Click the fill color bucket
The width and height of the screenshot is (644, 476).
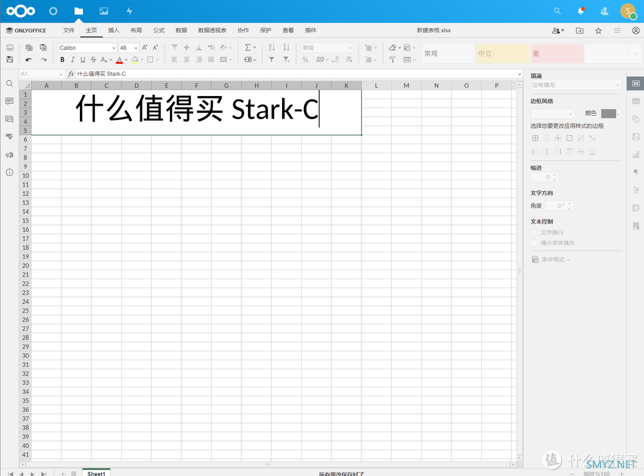pos(135,60)
